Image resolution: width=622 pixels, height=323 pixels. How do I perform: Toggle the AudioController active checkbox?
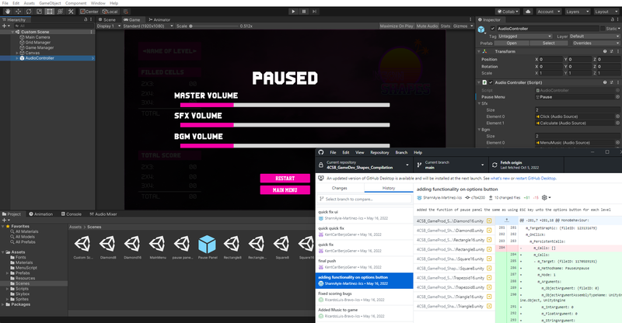491,28
